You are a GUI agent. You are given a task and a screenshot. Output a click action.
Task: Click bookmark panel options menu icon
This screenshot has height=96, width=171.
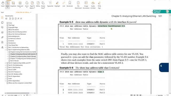[x=6, y=19]
